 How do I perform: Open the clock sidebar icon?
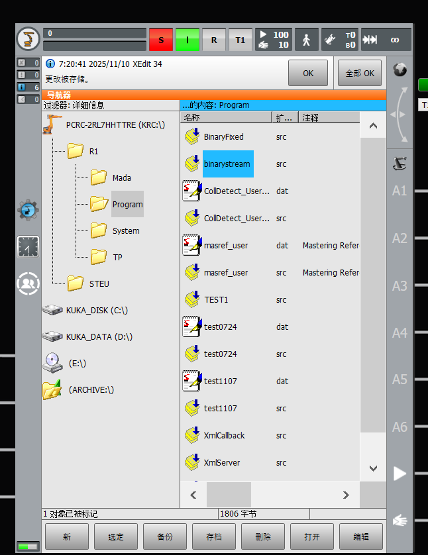click(28, 247)
